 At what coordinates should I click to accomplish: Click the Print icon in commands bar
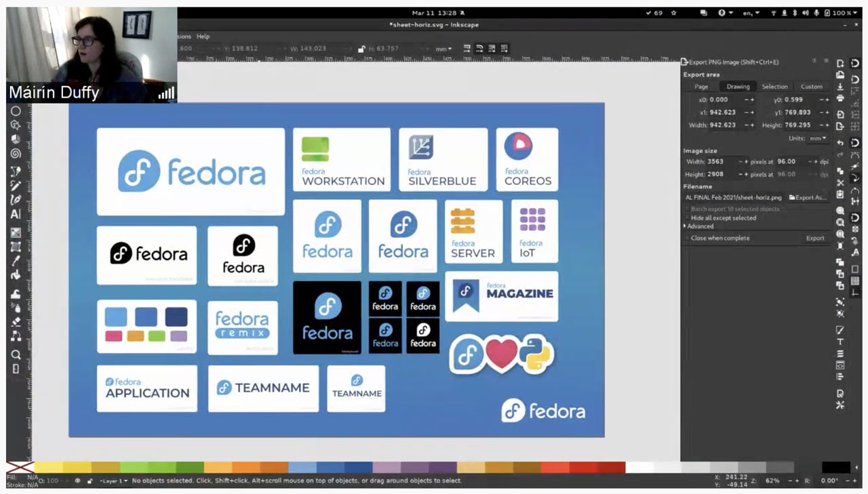[840, 98]
